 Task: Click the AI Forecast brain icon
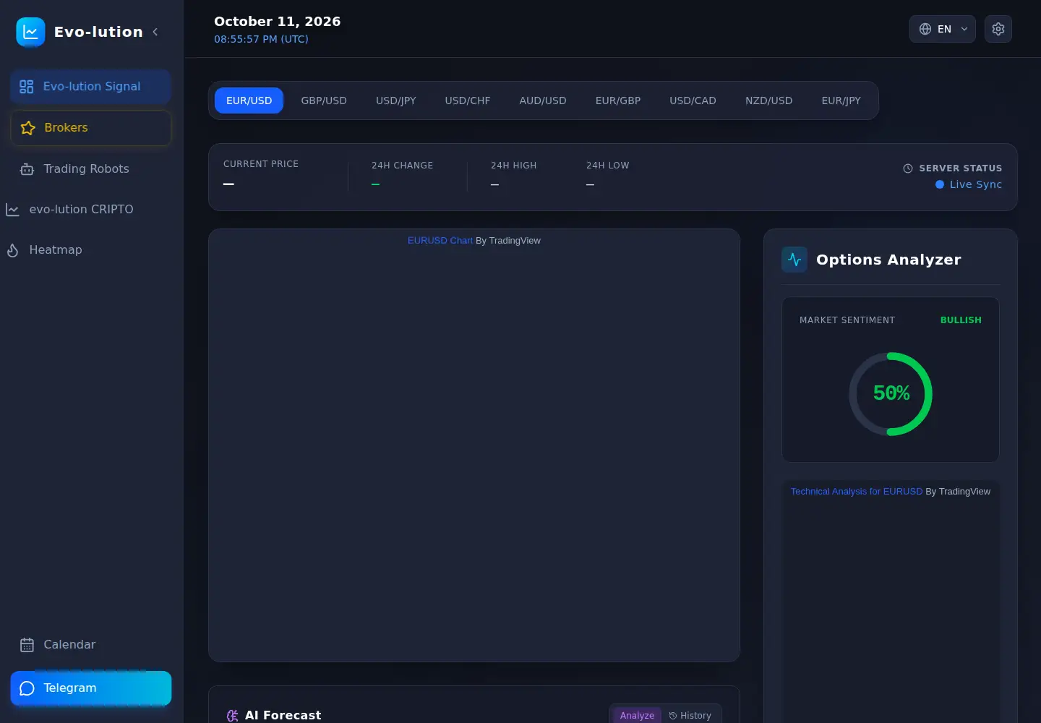233,716
